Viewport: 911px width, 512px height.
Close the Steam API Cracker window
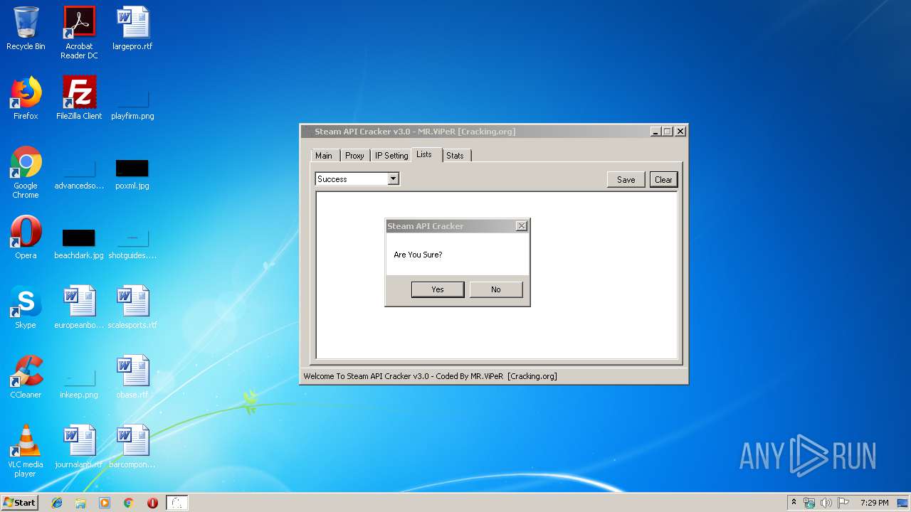click(x=680, y=132)
